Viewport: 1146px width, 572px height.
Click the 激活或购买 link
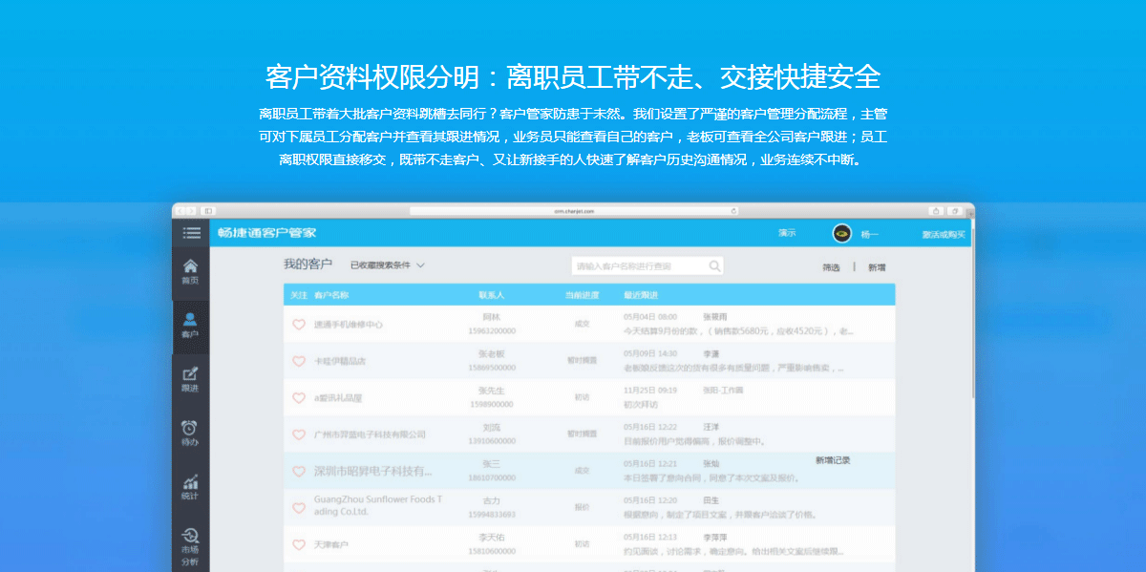click(943, 235)
